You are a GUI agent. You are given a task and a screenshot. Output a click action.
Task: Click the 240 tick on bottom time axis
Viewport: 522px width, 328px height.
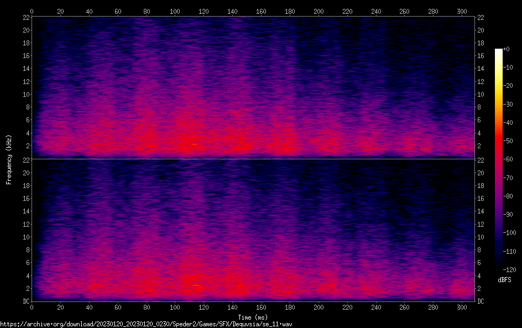click(376, 308)
